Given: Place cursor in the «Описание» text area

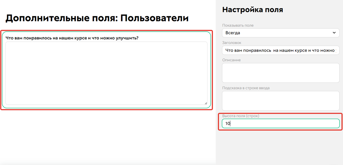Looking at the screenshot, I should click(280, 73).
